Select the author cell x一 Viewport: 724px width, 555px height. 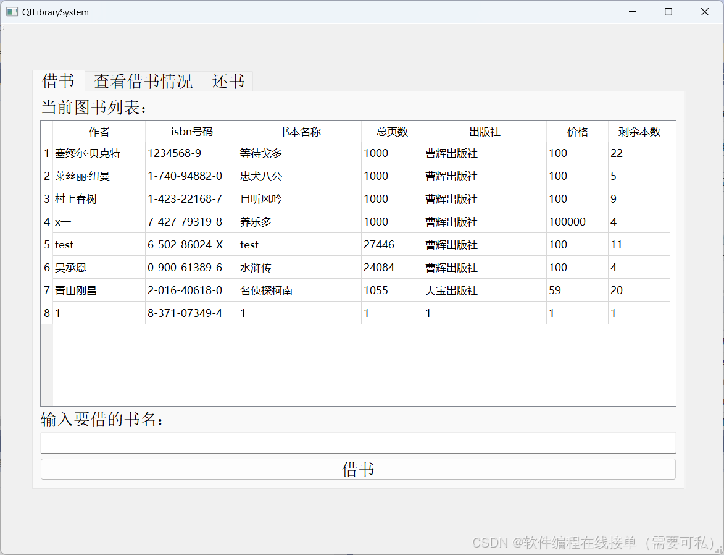pos(99,221)
